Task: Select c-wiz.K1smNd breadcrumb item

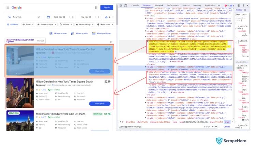Action: click(x=216, y=122)
